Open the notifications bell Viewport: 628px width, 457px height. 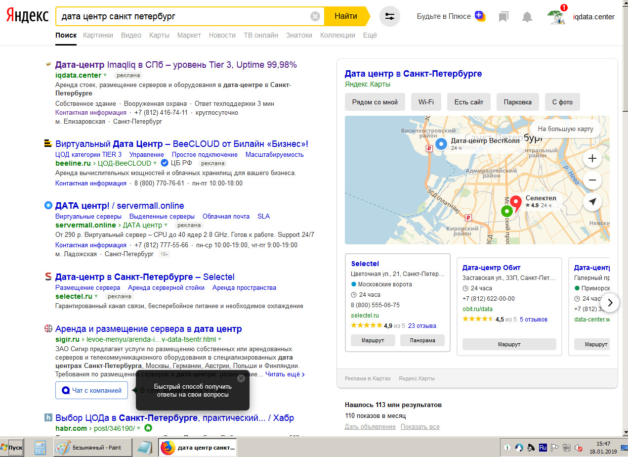point(527,17)
